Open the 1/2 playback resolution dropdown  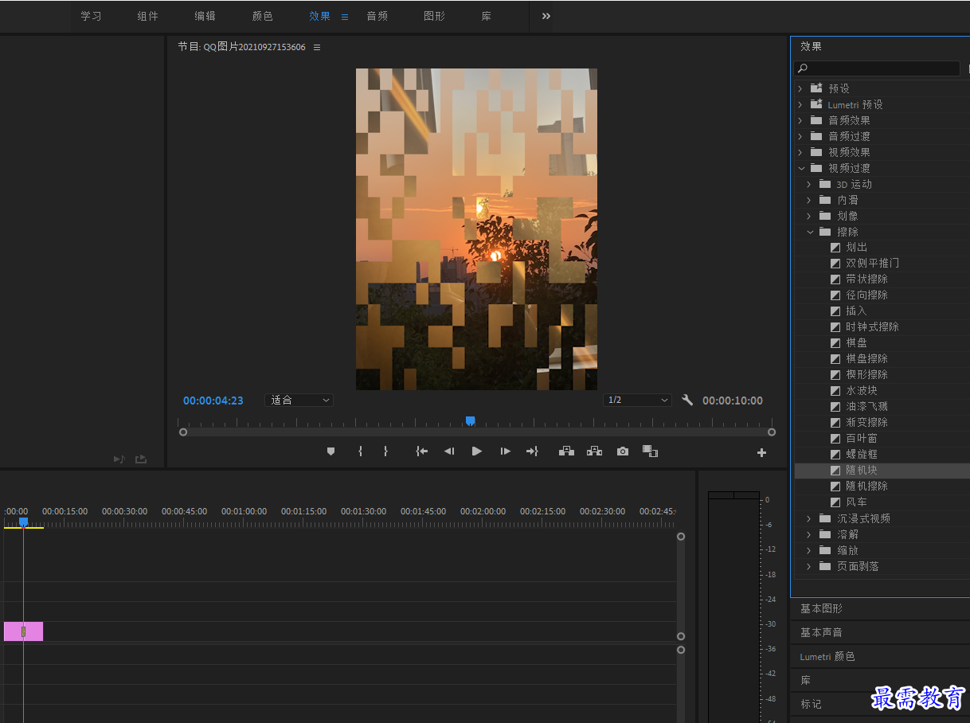click(x=637, y=400)
